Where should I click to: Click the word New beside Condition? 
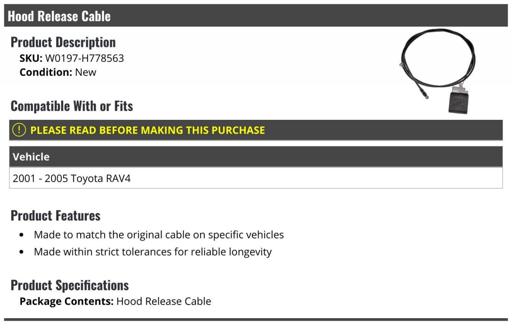86,72
